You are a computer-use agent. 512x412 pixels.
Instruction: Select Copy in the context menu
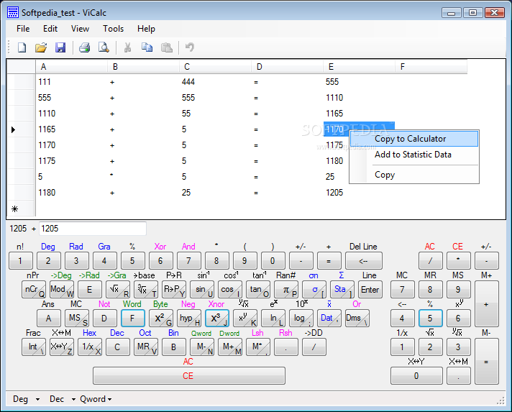[414, 175]
